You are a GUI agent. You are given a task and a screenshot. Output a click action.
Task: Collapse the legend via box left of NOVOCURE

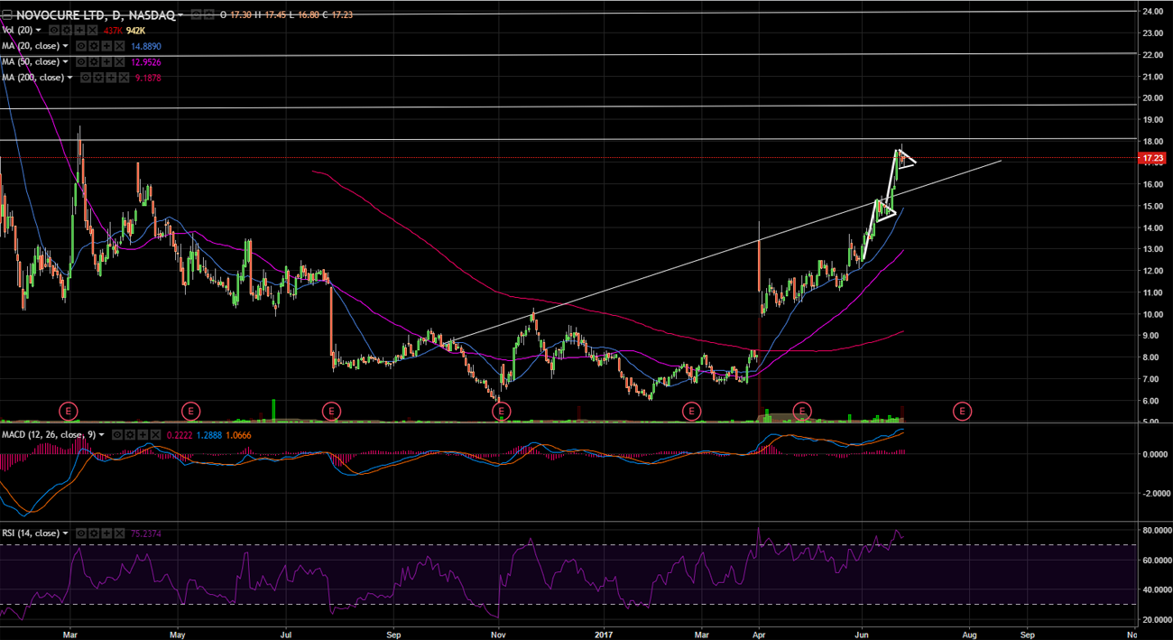point(6,15)
